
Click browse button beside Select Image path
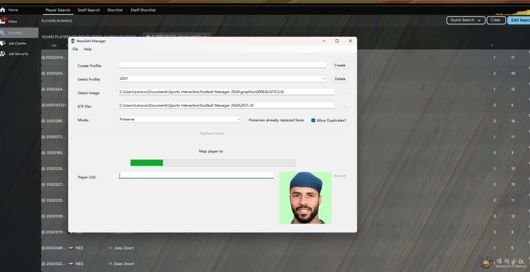[x=344, y=93]
